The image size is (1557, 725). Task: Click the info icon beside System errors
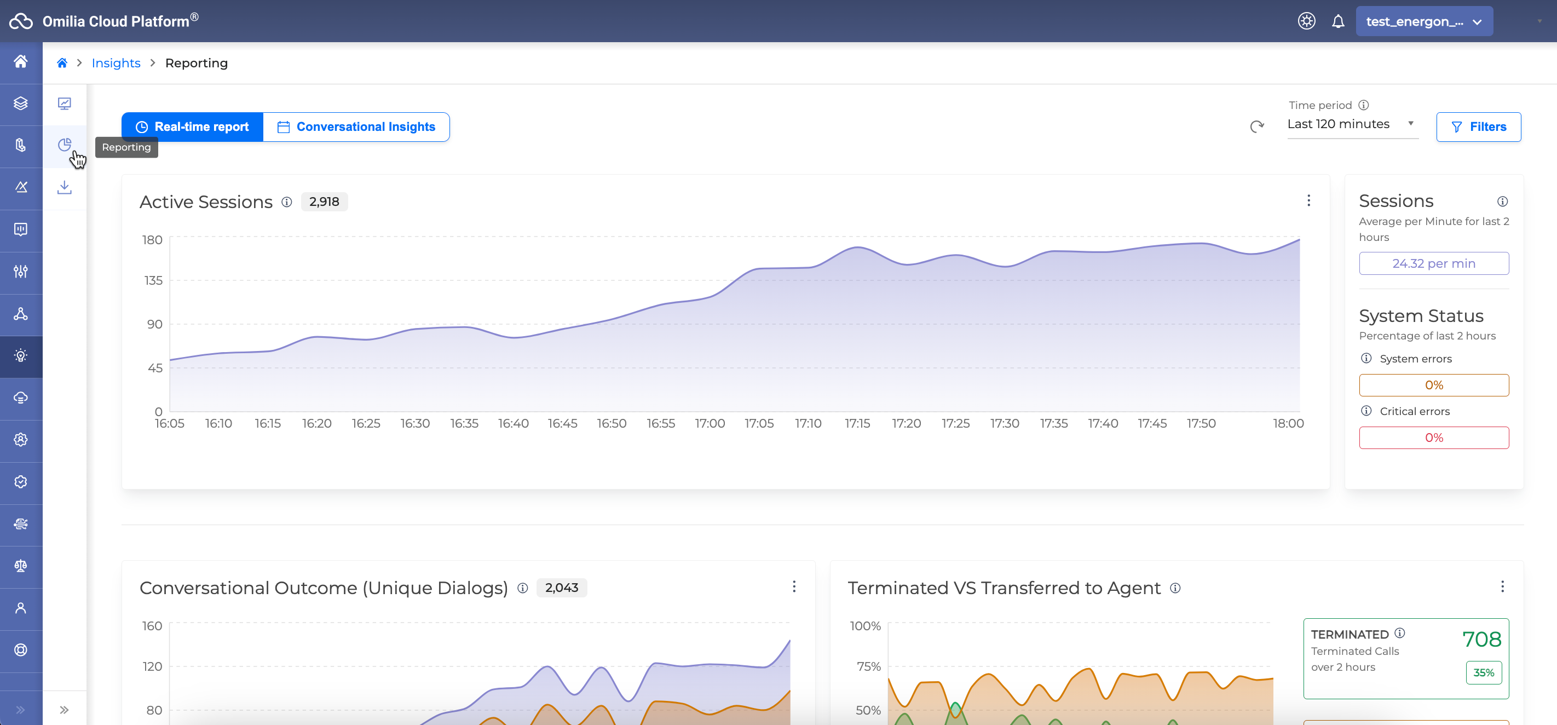(x=1366, y=358)
